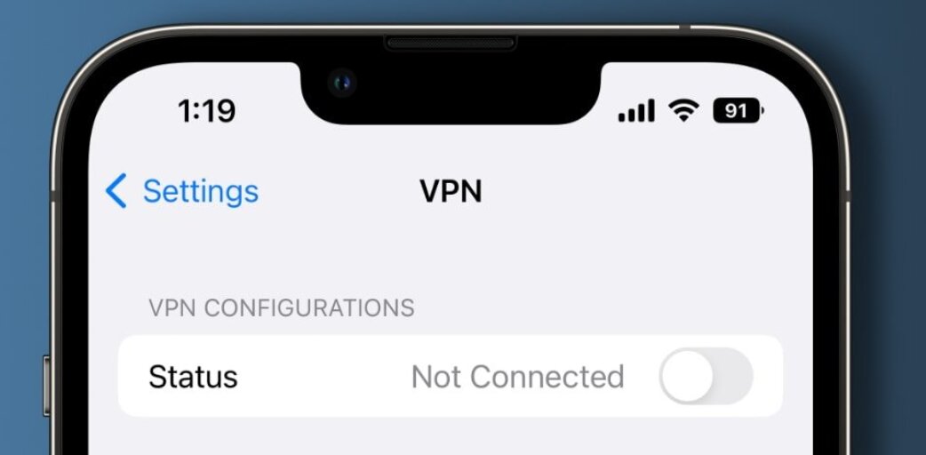Tap the Wi-Fi status icon
Image resolution: width=926 pixels, height=455 pixels.
pos(683,110)
